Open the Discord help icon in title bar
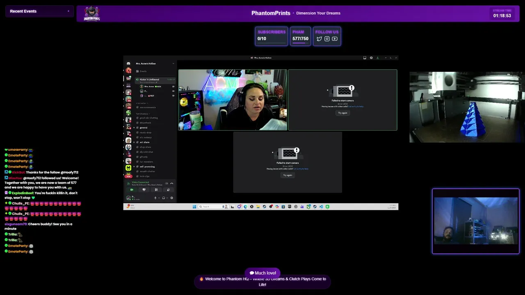 (x=371, y=58)
